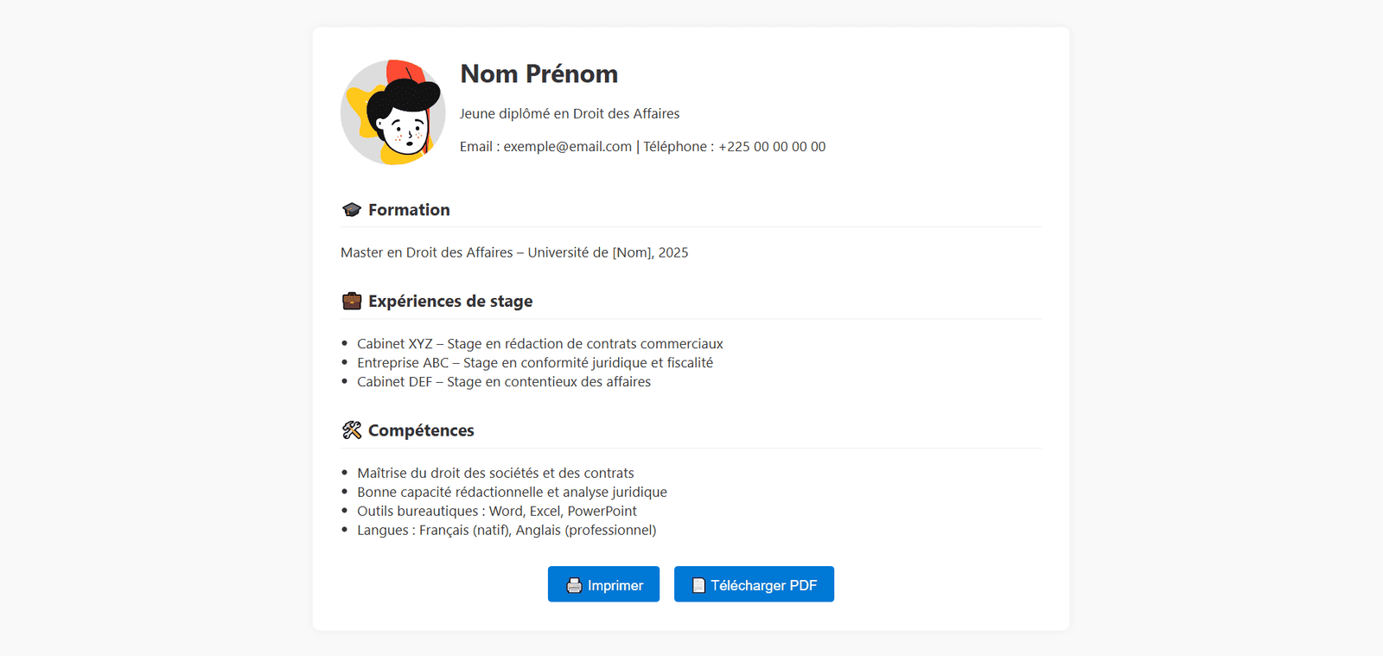Click the graduation cap Formation icon
The height and width of the screenshot is (656, 1383).
(352, 210)
